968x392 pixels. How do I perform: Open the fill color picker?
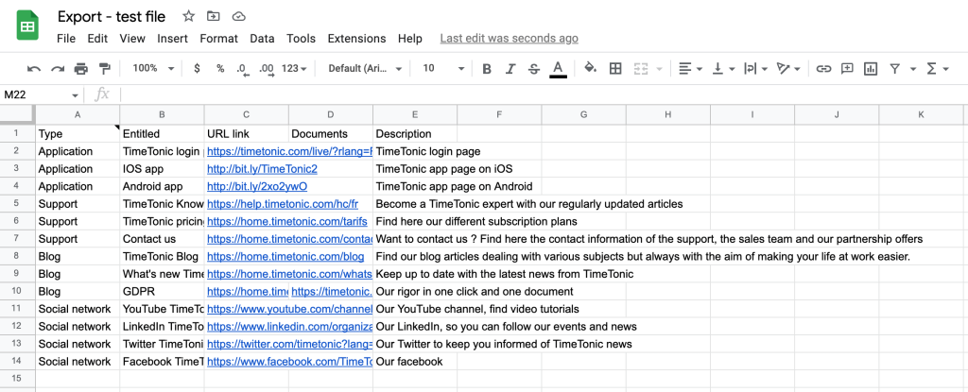click(590, 69)
